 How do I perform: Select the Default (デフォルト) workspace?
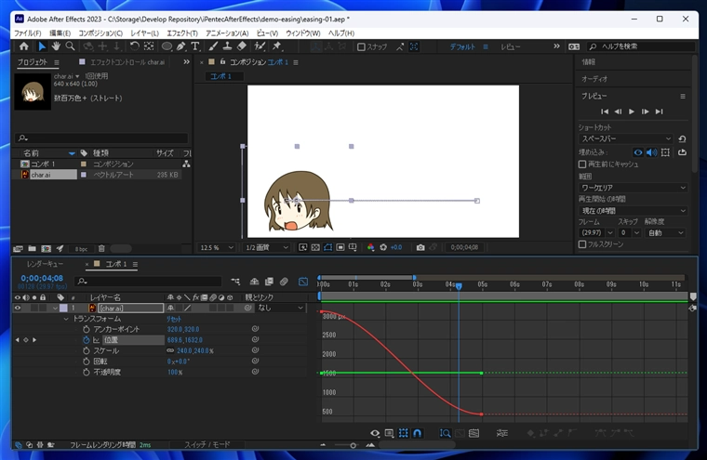coord(462,46)
